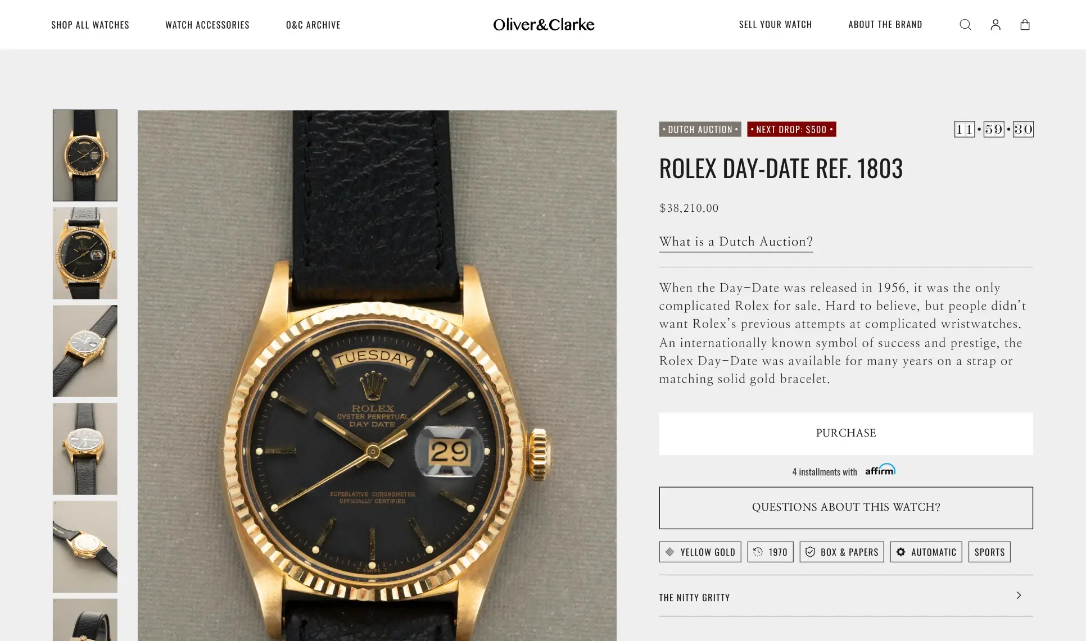
Task: Click the 1970 year tag
Action: pos(770,552)
